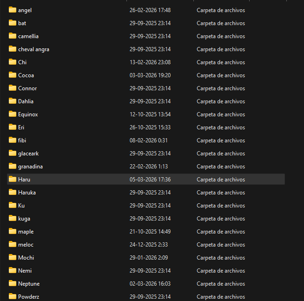Click the date 21-10-2025 14:49
This screenshot has height=301, width=304.
[x=150, y=232]
